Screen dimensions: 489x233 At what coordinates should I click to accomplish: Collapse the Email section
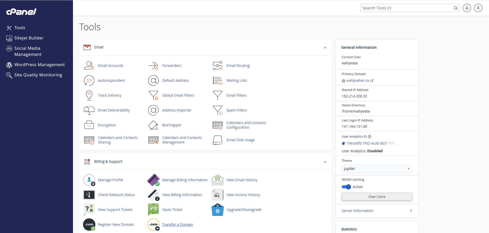pyautogui.click(x=325, y=48)
